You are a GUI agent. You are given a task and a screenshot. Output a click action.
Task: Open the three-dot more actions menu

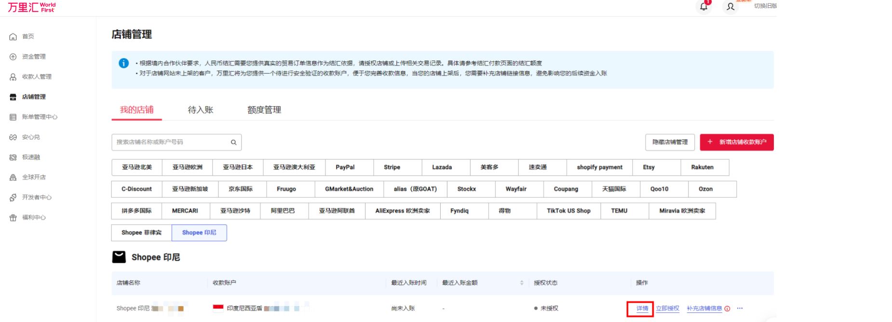(740, 309)
